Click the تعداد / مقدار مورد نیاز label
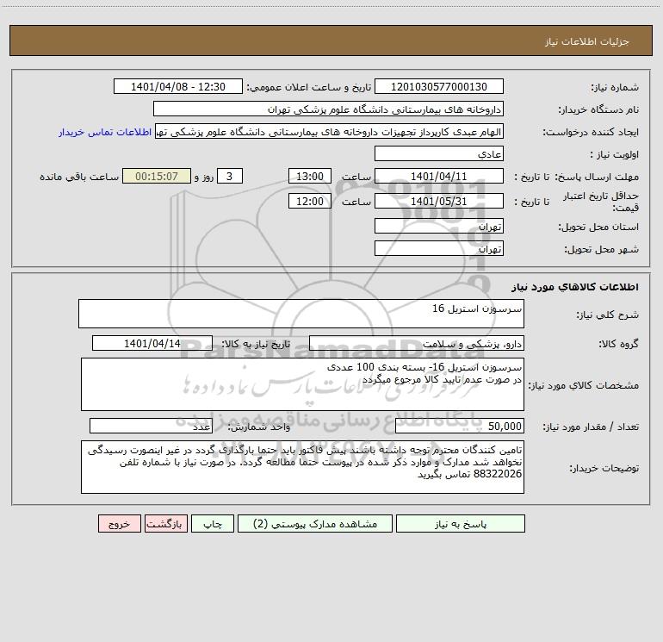This screenshot has width=663, height=642. (x=591, y=427)
